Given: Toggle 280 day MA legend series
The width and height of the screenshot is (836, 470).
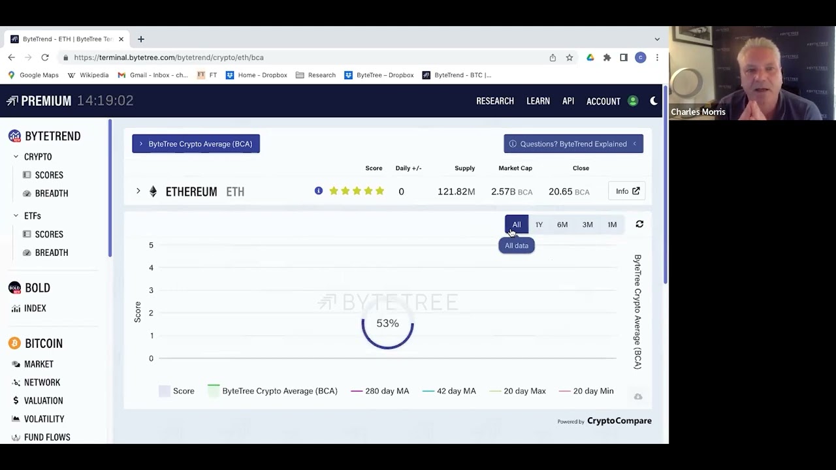Looking at the screenshot, I should coord(380,391).
